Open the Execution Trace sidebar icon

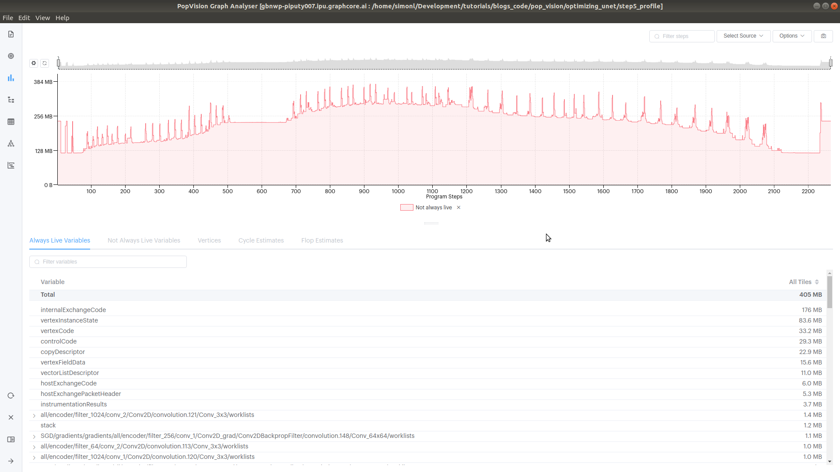coord(11,165)
